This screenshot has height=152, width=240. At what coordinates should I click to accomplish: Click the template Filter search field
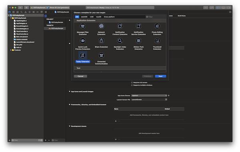[x=155, y=17]
